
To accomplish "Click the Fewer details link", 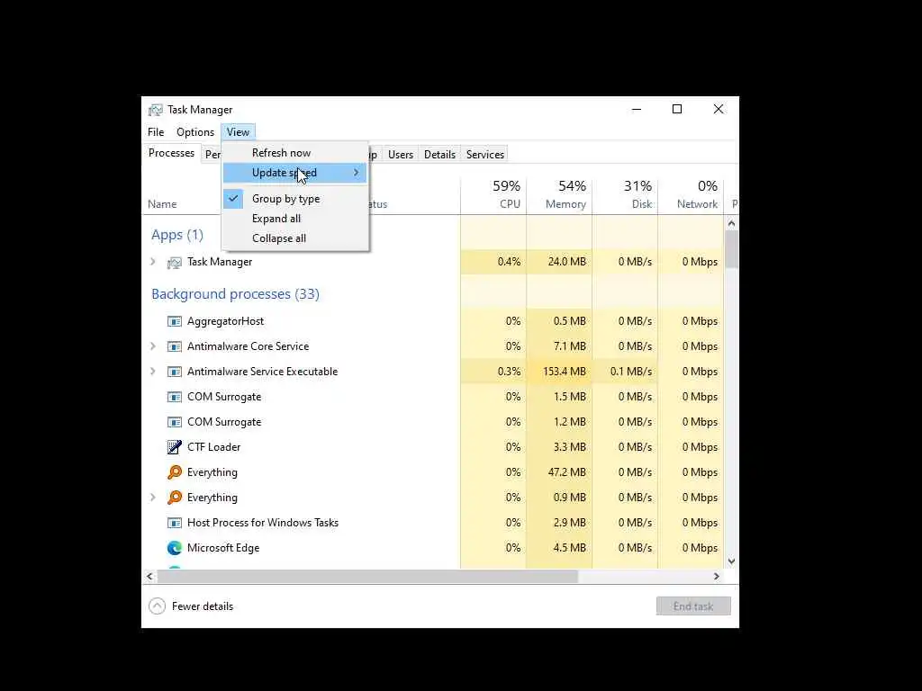I will (x=203, y=606).
